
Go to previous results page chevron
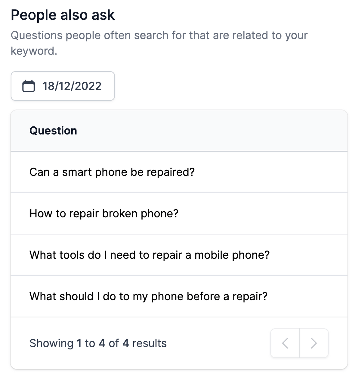click(x=285, y=343)
